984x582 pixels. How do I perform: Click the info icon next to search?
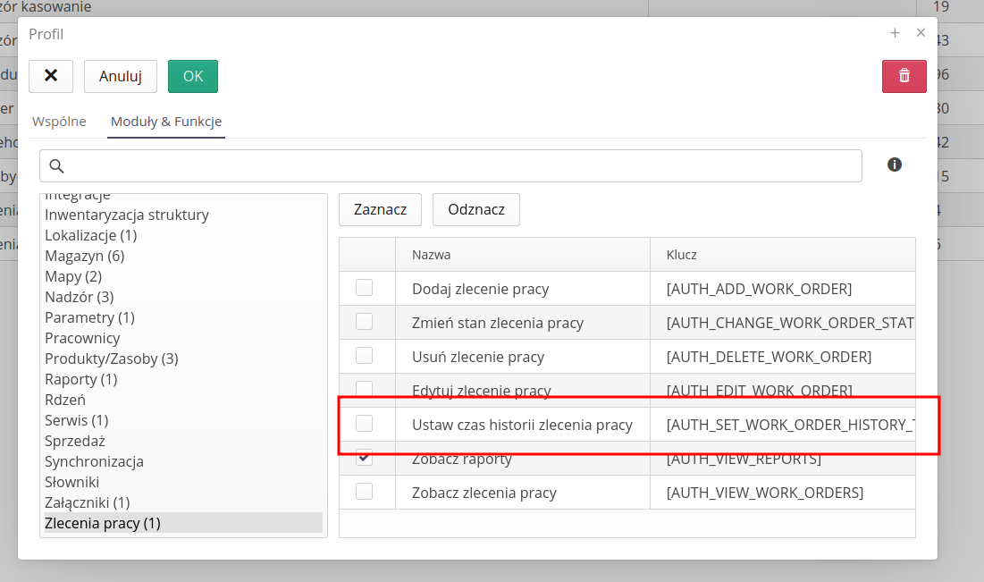[x=894, y=164]
